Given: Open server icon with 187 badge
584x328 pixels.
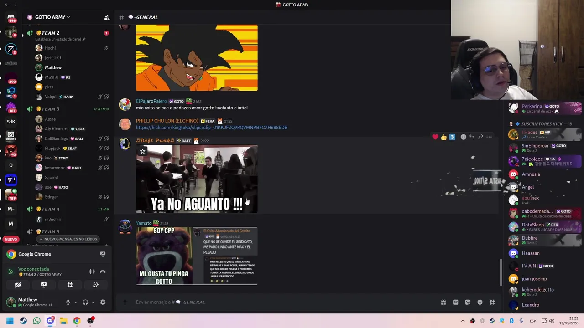Looking at the screenshot, I should click(x=11, y=107).
